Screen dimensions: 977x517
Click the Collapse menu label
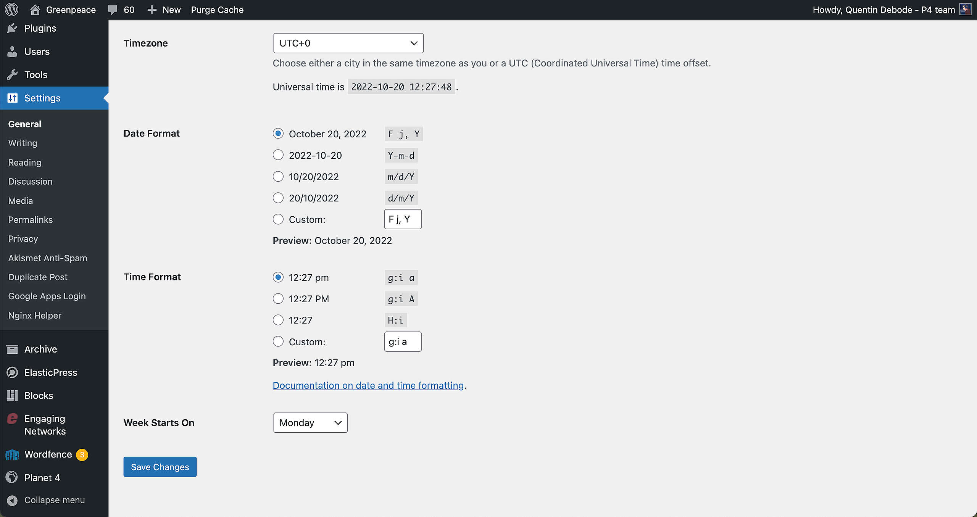(55, 500)
